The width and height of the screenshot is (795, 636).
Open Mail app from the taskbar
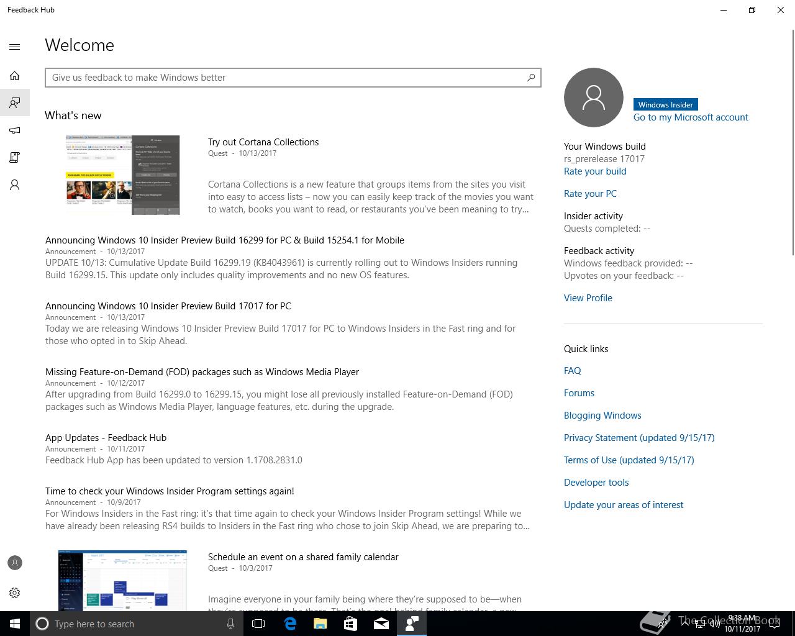tap(381, 624)
